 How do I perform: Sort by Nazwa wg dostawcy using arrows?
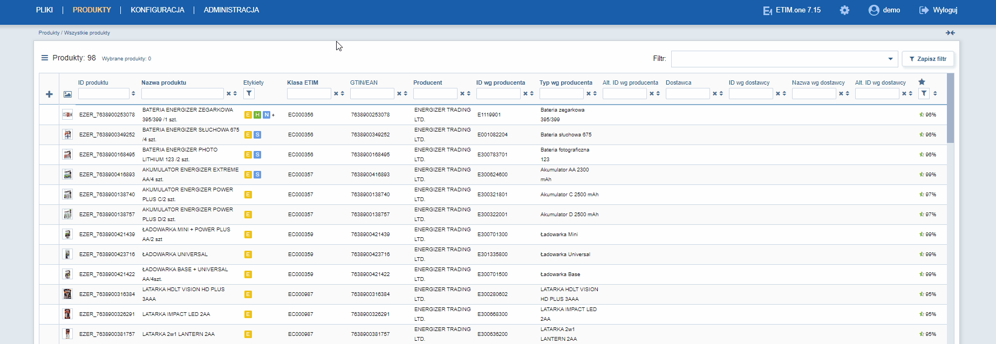point(847,94)
